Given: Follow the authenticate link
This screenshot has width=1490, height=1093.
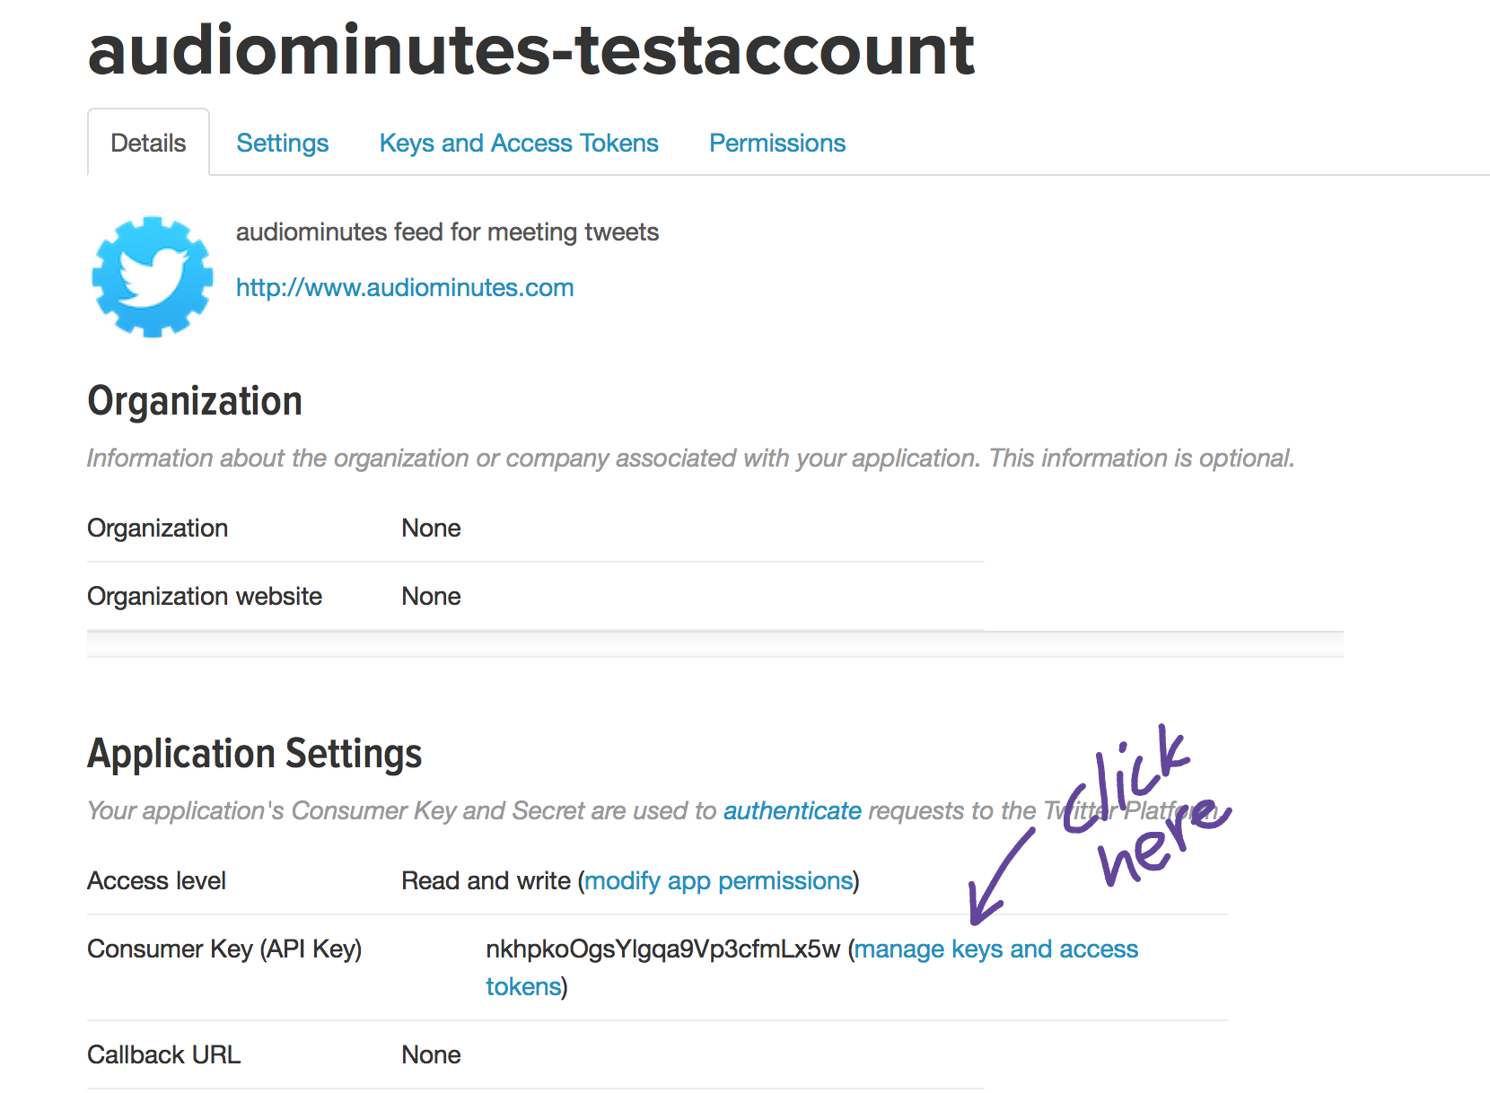Looking at the screenshot, I should tap(793, 810).
